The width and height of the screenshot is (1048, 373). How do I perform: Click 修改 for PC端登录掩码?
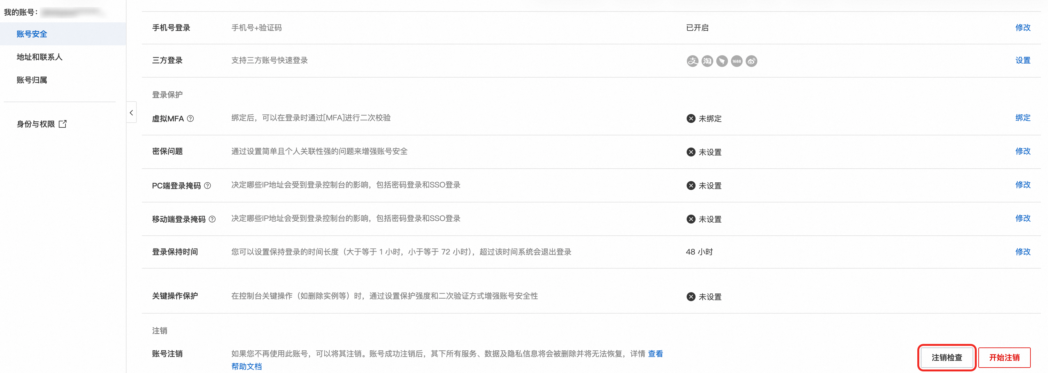(1023, 185)
